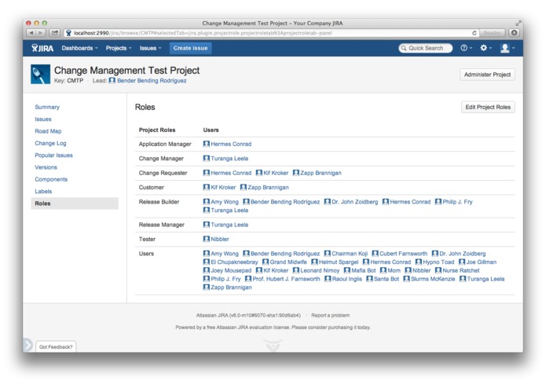Open Slurms McKenzie user link

coord(433,279)
